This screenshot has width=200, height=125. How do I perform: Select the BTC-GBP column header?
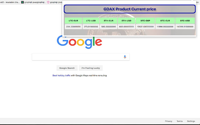pos(145,21)
